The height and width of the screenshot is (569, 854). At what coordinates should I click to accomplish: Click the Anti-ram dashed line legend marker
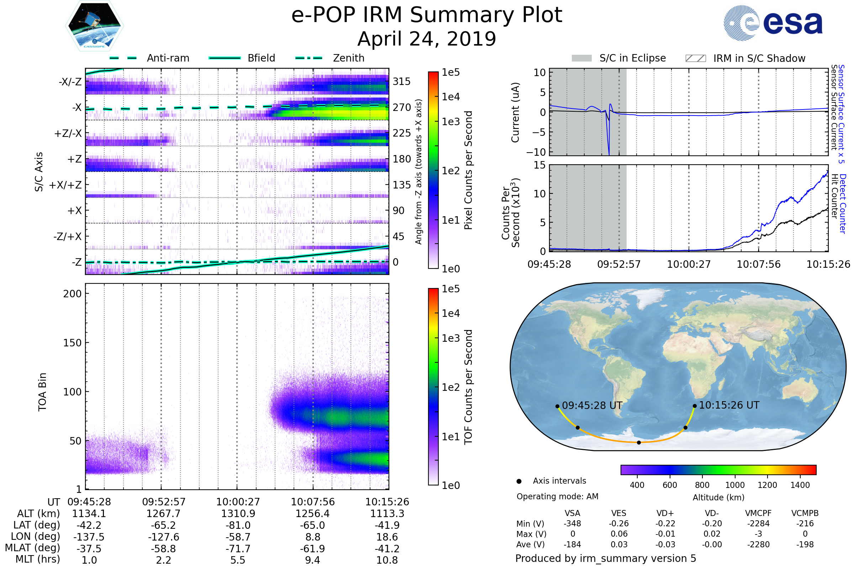tap(123, 58)
